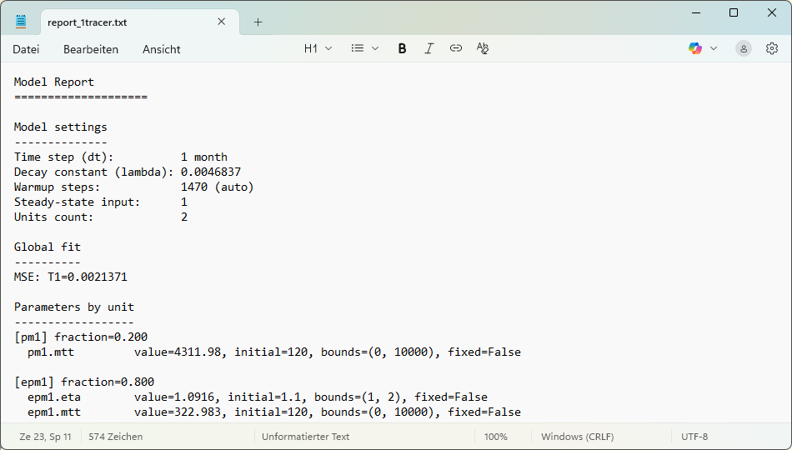Click the '[epm1] fraction=0.800' line
The height and width of the screenshot is (450, 792).
pos(84,382)
